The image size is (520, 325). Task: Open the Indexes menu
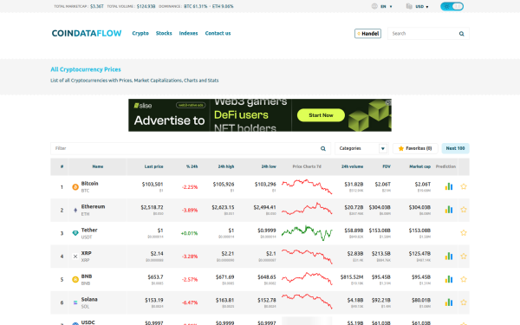188,33
